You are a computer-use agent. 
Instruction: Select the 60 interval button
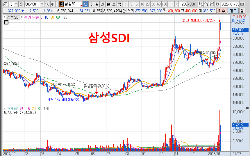point(159,4)
